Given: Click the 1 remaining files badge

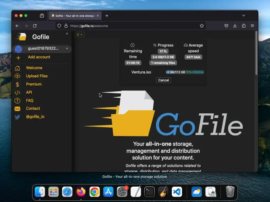Looking at the screenshot, I should point(163,63).
